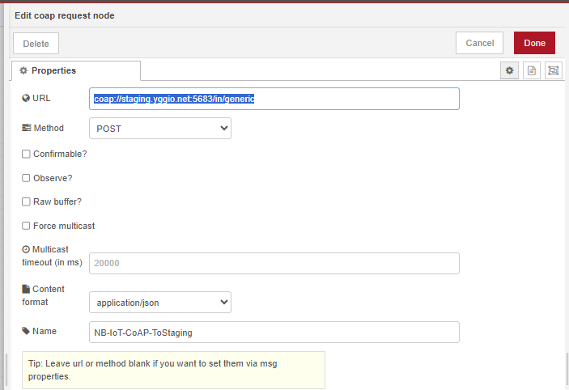Image resolution: width=569 pixels, height=390 pixels.
Task: Open node settings gear icon tab
Action: (509, 70)
